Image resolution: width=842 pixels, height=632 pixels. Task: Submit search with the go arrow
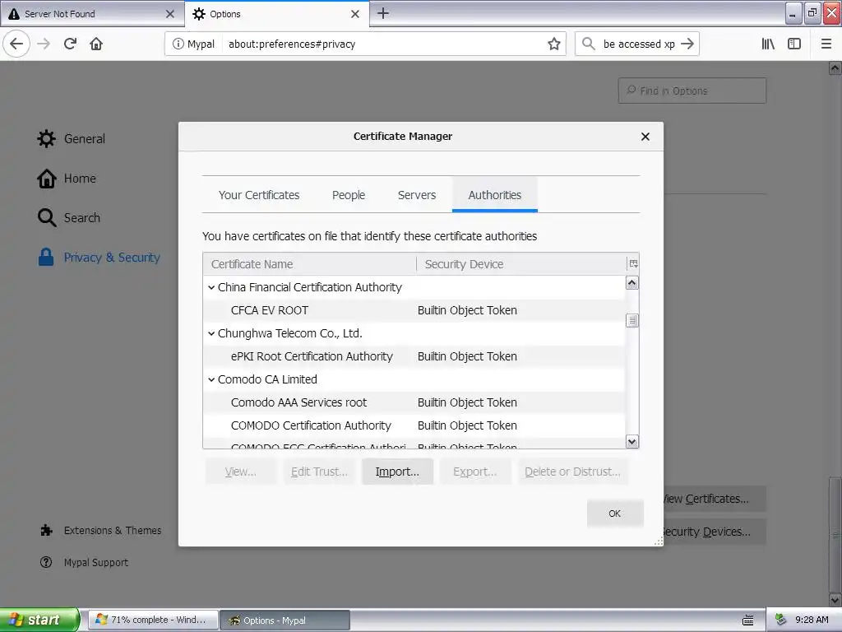click(687, 44)
